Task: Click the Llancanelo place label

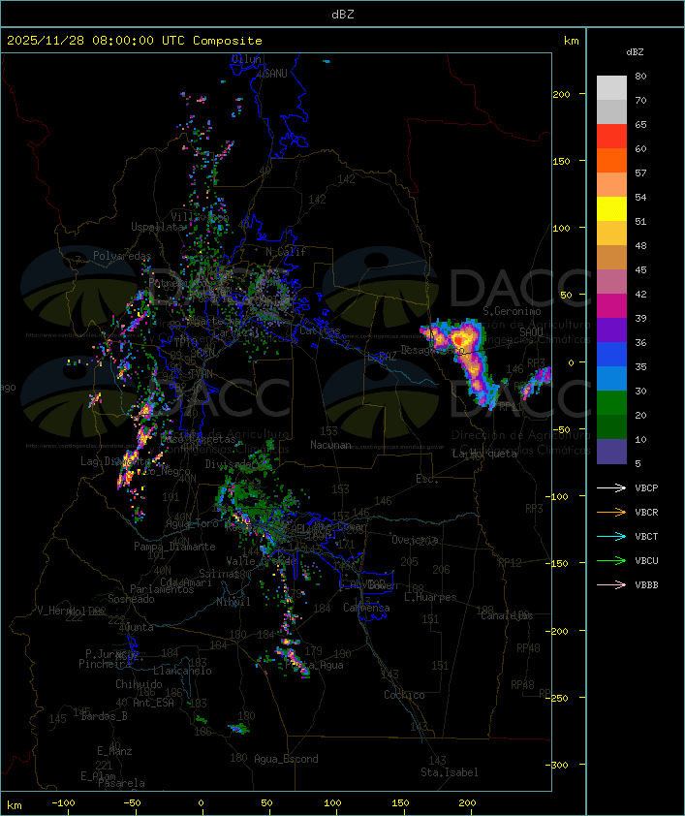Action: [182, 671]
